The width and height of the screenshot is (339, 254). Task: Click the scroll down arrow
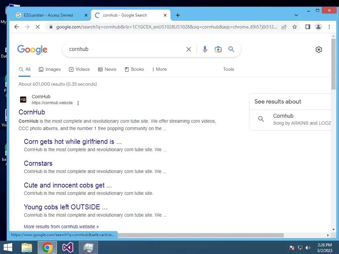(x=333, y=230)
